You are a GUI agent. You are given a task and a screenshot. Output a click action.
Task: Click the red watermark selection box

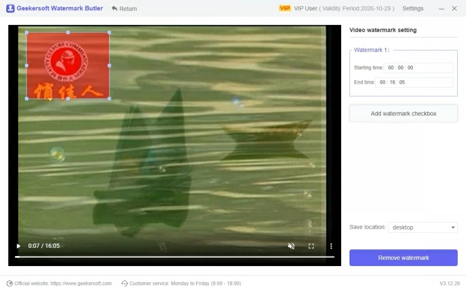coord(68,65)
